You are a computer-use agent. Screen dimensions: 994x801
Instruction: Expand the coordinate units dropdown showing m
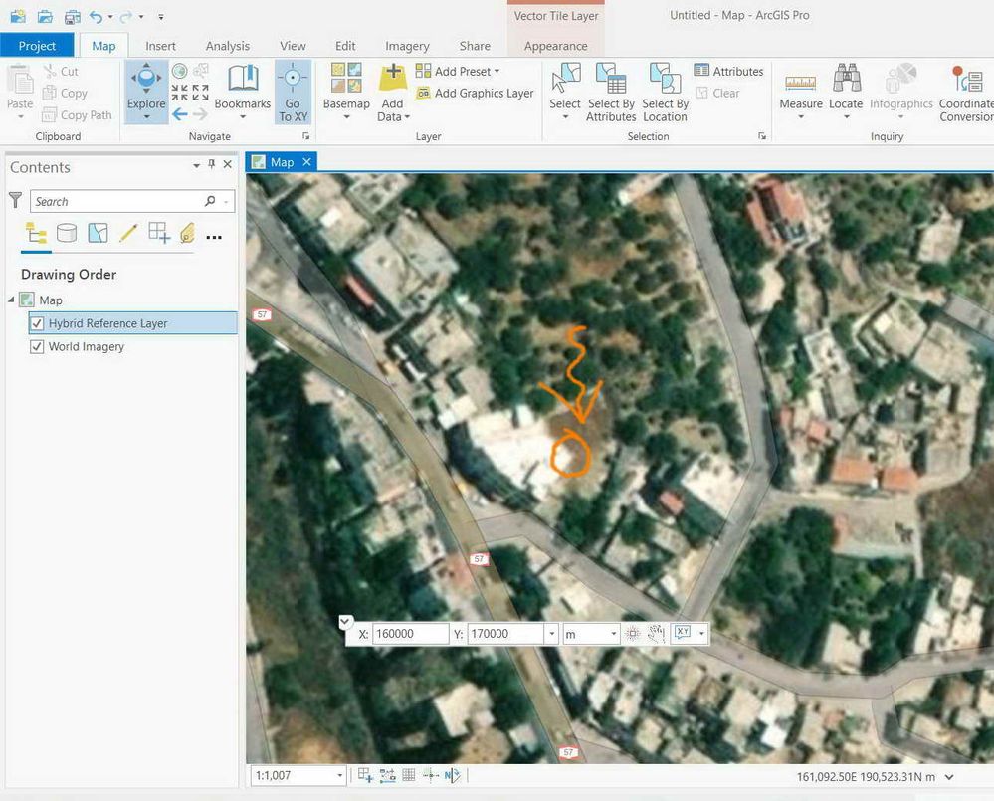tap(611, 634)
